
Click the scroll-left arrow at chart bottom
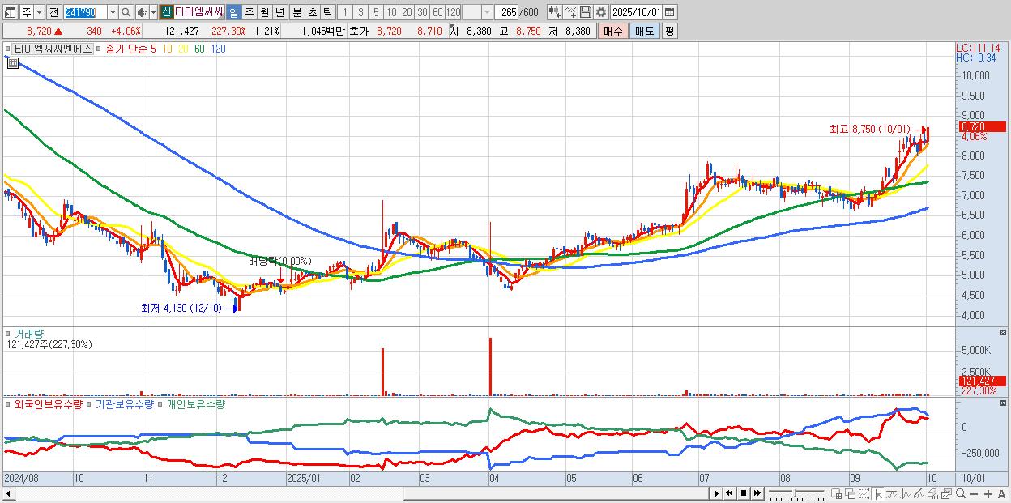tap(9, 493)
